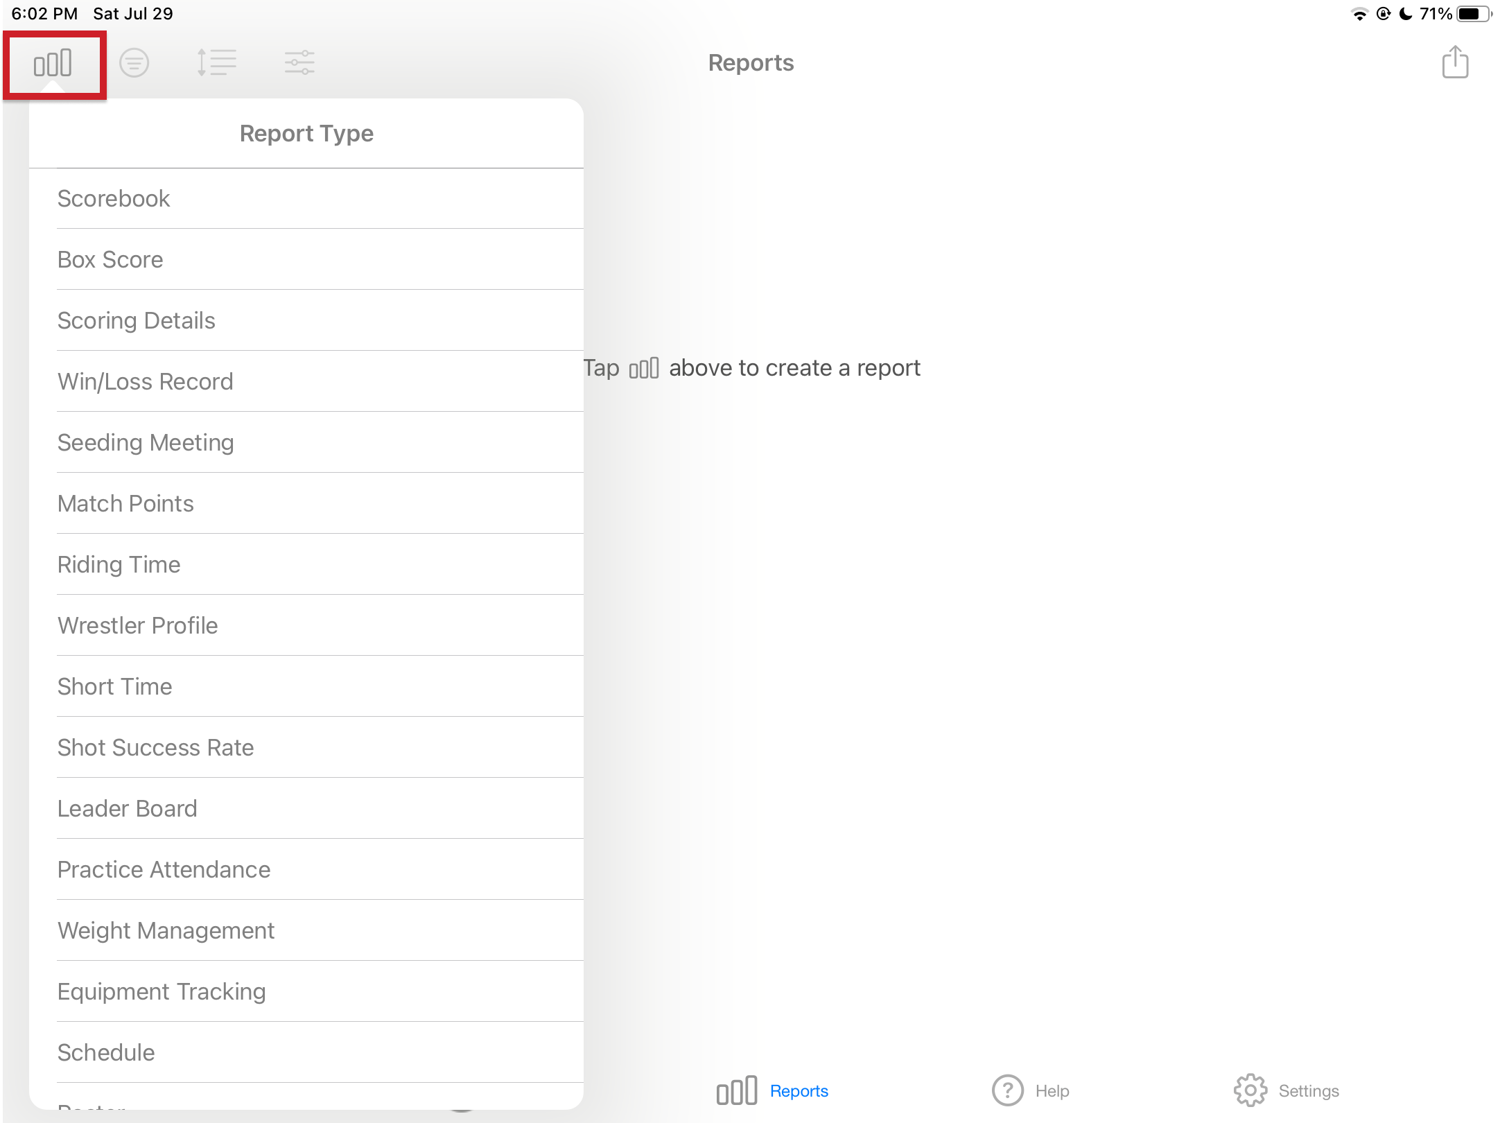1500x1123 pixels.
Task: Tap the Help question mark icon
Action: 1007,1090
